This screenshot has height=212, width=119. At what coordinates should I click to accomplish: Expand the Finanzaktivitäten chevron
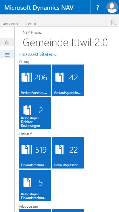pyautogui.click(x=56, y=55)
